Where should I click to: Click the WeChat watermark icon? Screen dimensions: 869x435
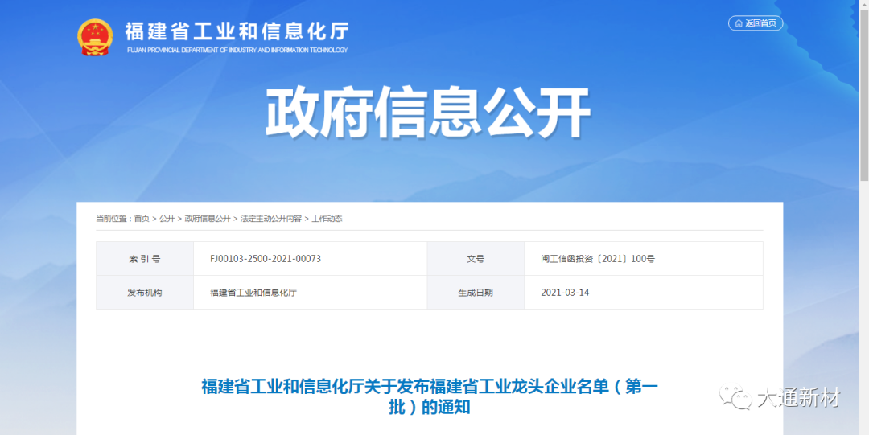[x=735, y=397]
